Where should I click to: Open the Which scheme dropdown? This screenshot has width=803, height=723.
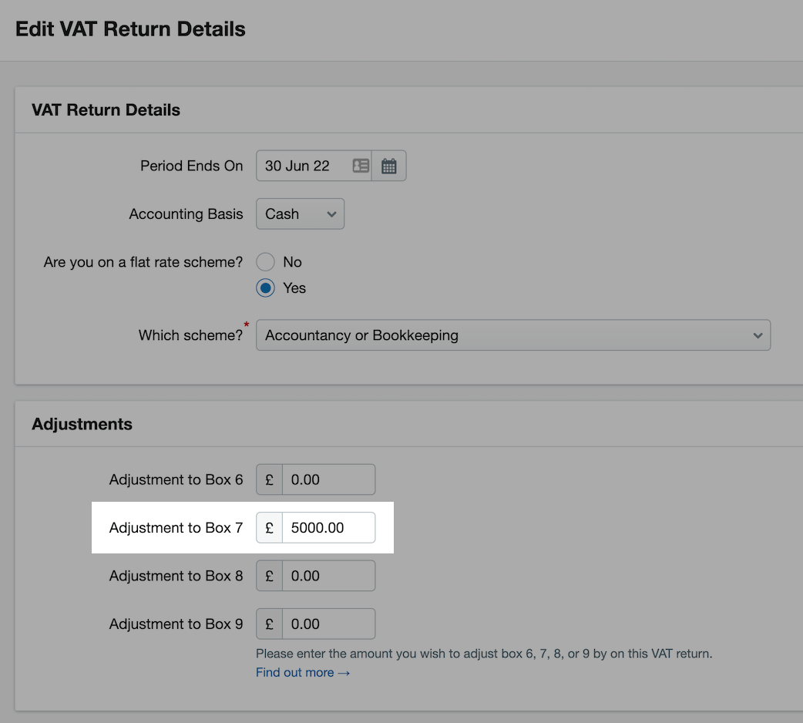pos(512,335)
